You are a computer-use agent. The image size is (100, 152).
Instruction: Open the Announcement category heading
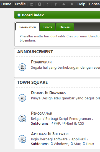(x=35, y=52)
